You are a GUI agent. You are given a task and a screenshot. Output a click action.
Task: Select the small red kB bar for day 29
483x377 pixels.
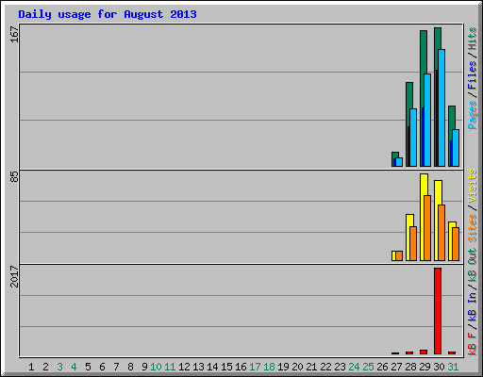[424, 352]
